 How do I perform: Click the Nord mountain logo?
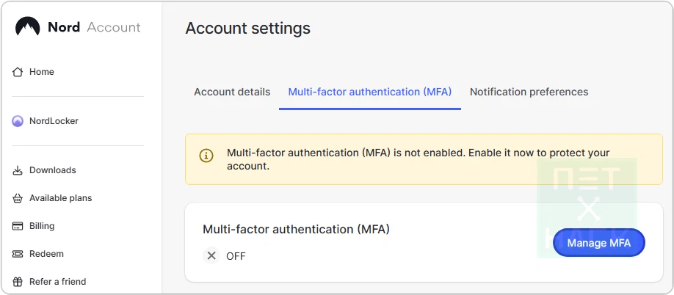coord(28,28)
